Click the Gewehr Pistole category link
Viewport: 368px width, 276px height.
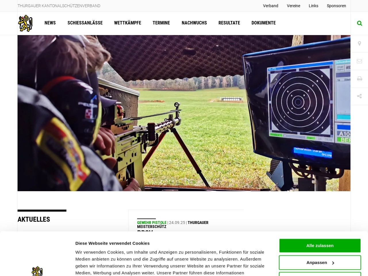pos(152,223)
